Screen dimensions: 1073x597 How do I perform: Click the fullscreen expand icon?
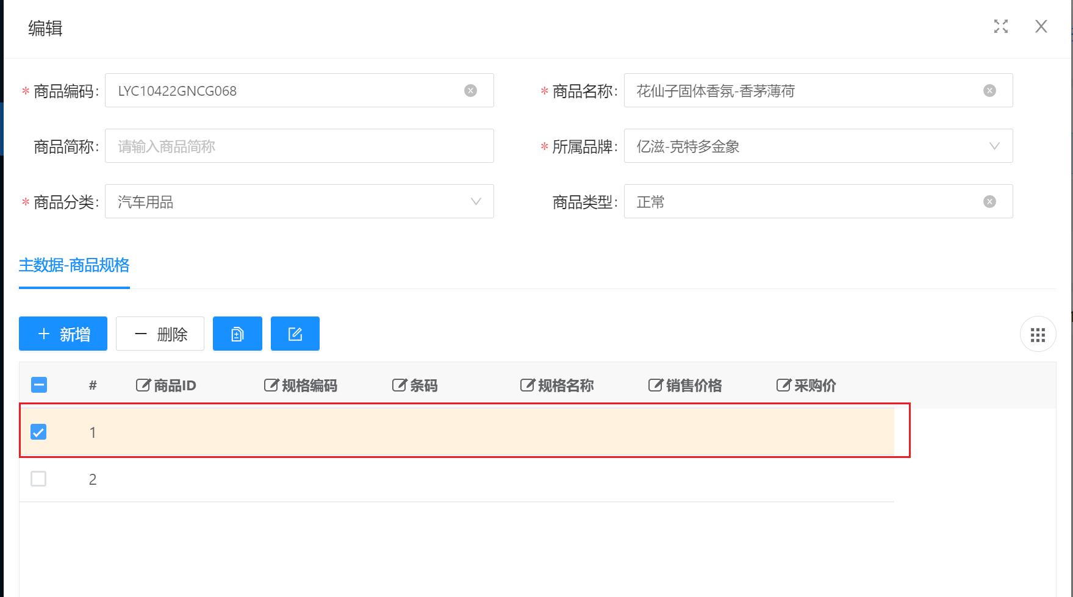point(1001,26)
